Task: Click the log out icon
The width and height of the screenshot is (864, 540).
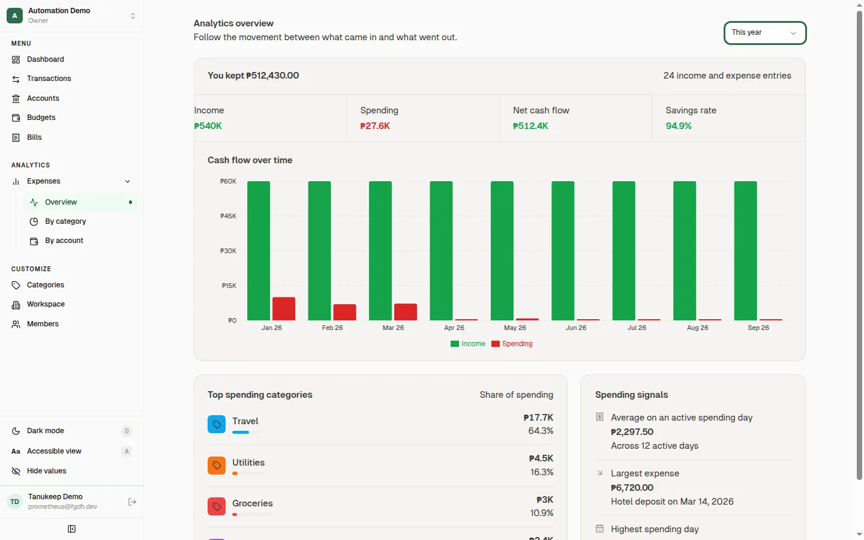Action: pos(133,502)
